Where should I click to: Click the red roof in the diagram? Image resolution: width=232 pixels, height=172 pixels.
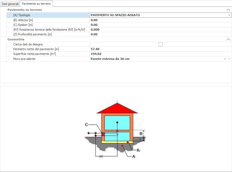point(117,109)
